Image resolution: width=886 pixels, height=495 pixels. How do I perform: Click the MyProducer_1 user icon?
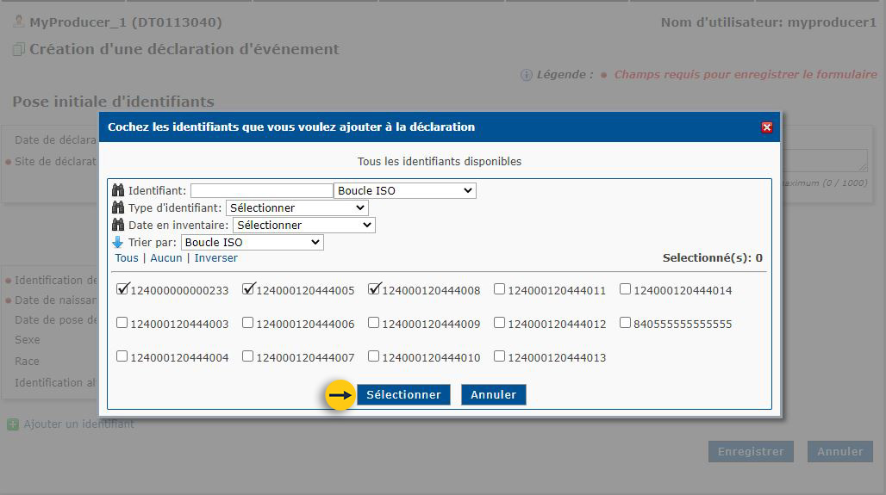click(x=18, y=22)
